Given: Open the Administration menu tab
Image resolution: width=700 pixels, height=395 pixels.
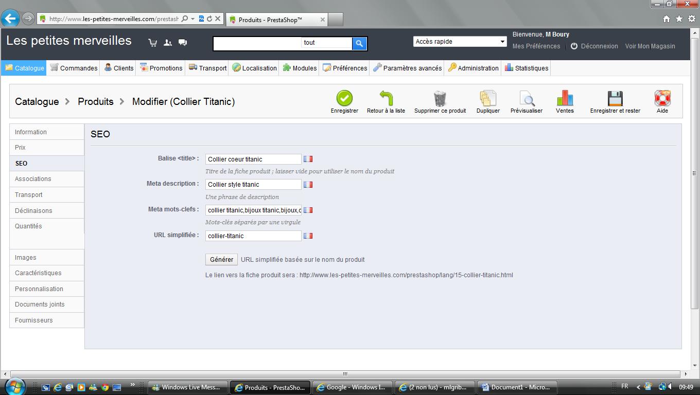Looking at the screenshot, I should pos(473,68).
